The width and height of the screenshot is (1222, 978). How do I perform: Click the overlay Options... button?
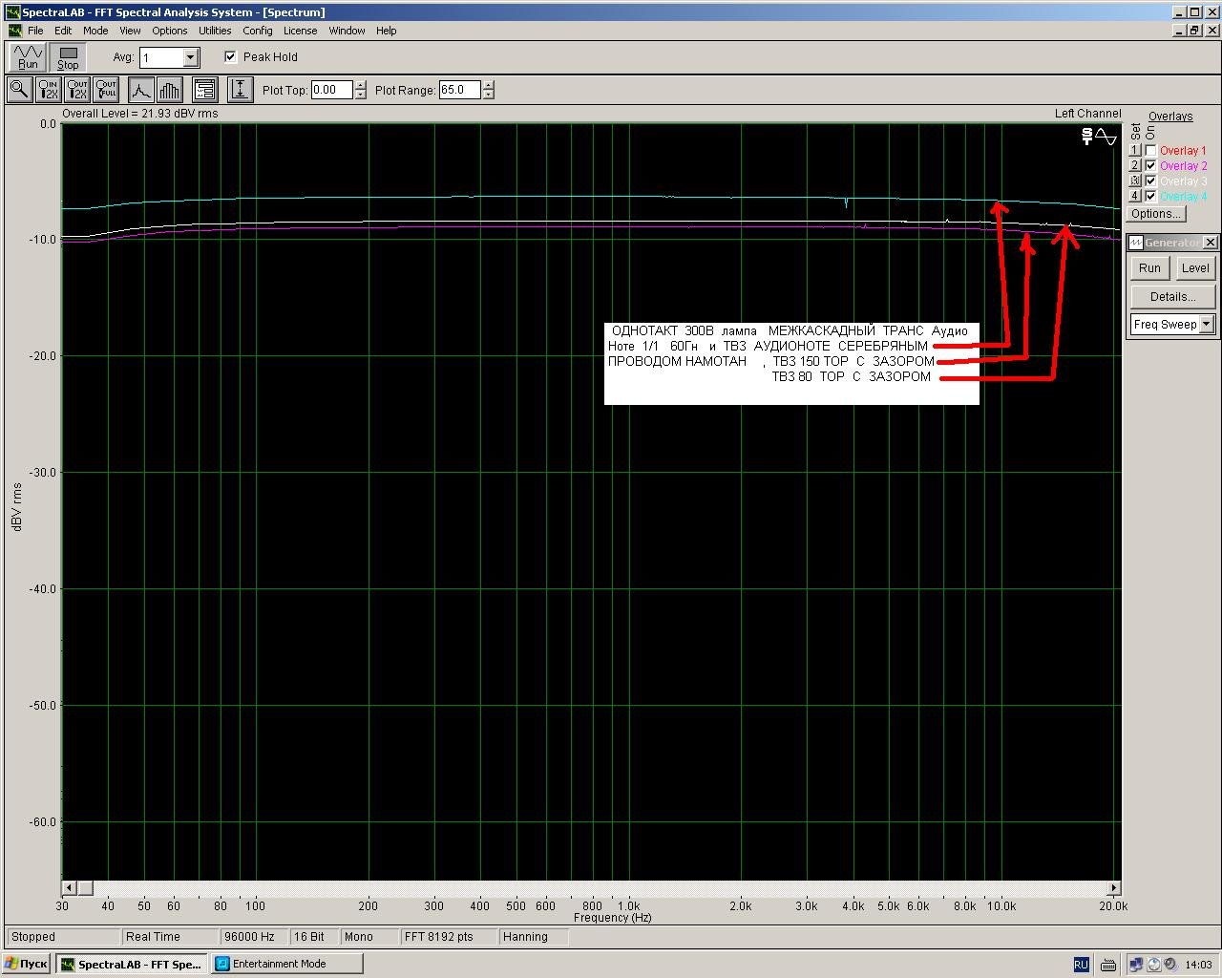(x=1156, y=214)
